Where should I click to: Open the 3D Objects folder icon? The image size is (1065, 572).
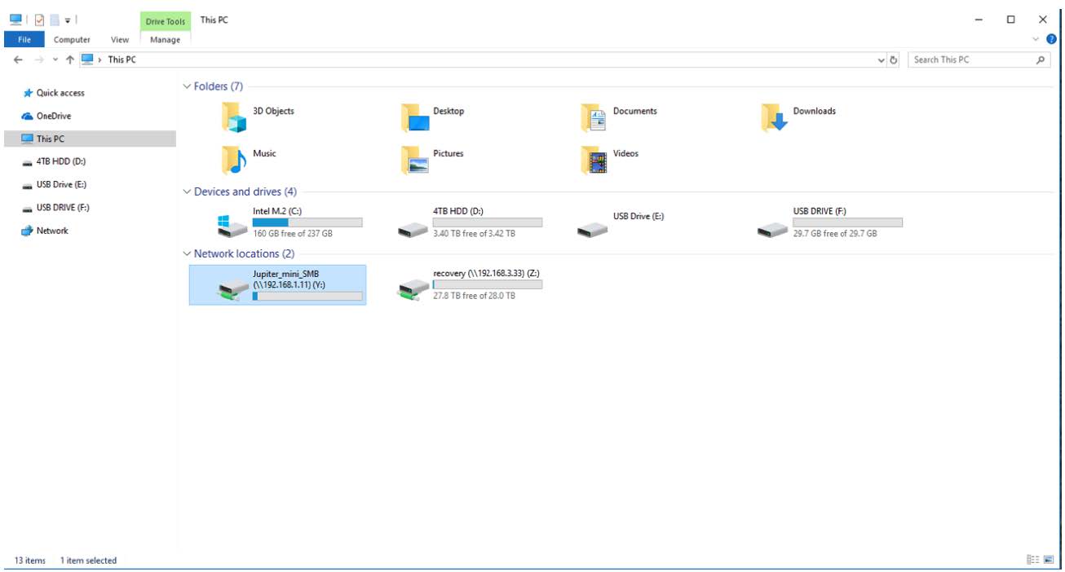(x=234, y=118)
